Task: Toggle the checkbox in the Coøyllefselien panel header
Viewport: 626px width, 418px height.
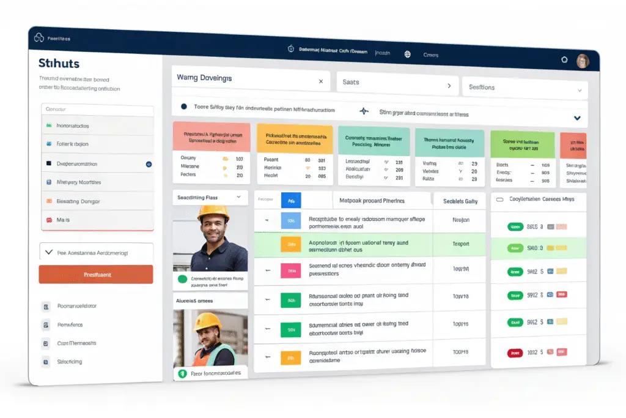Action: point(499,200)
